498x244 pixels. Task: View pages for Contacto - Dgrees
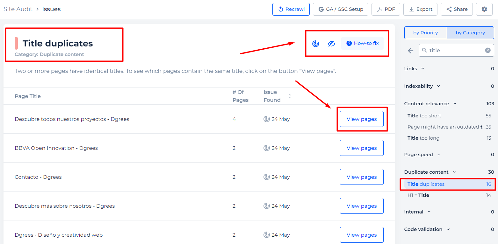click(x=362, y=177)
